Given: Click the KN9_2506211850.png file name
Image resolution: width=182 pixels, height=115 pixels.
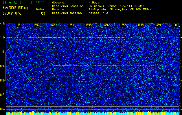Looking at the screenshot, I should click(x=16, y=8).
